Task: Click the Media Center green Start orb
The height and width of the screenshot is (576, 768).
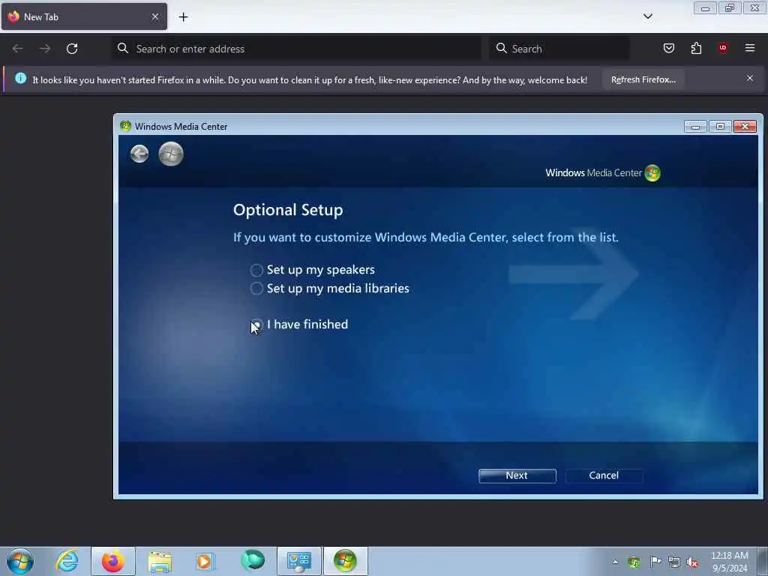Action: coord(171,154)
